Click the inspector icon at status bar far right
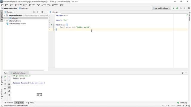This screenshot has height=107, width=191. tap(189, 106)
